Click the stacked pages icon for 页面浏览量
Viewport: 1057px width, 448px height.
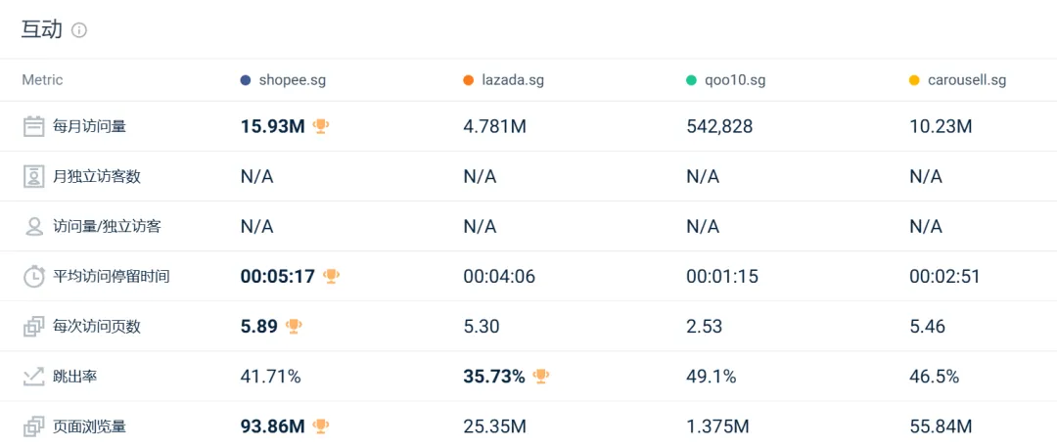33,426
